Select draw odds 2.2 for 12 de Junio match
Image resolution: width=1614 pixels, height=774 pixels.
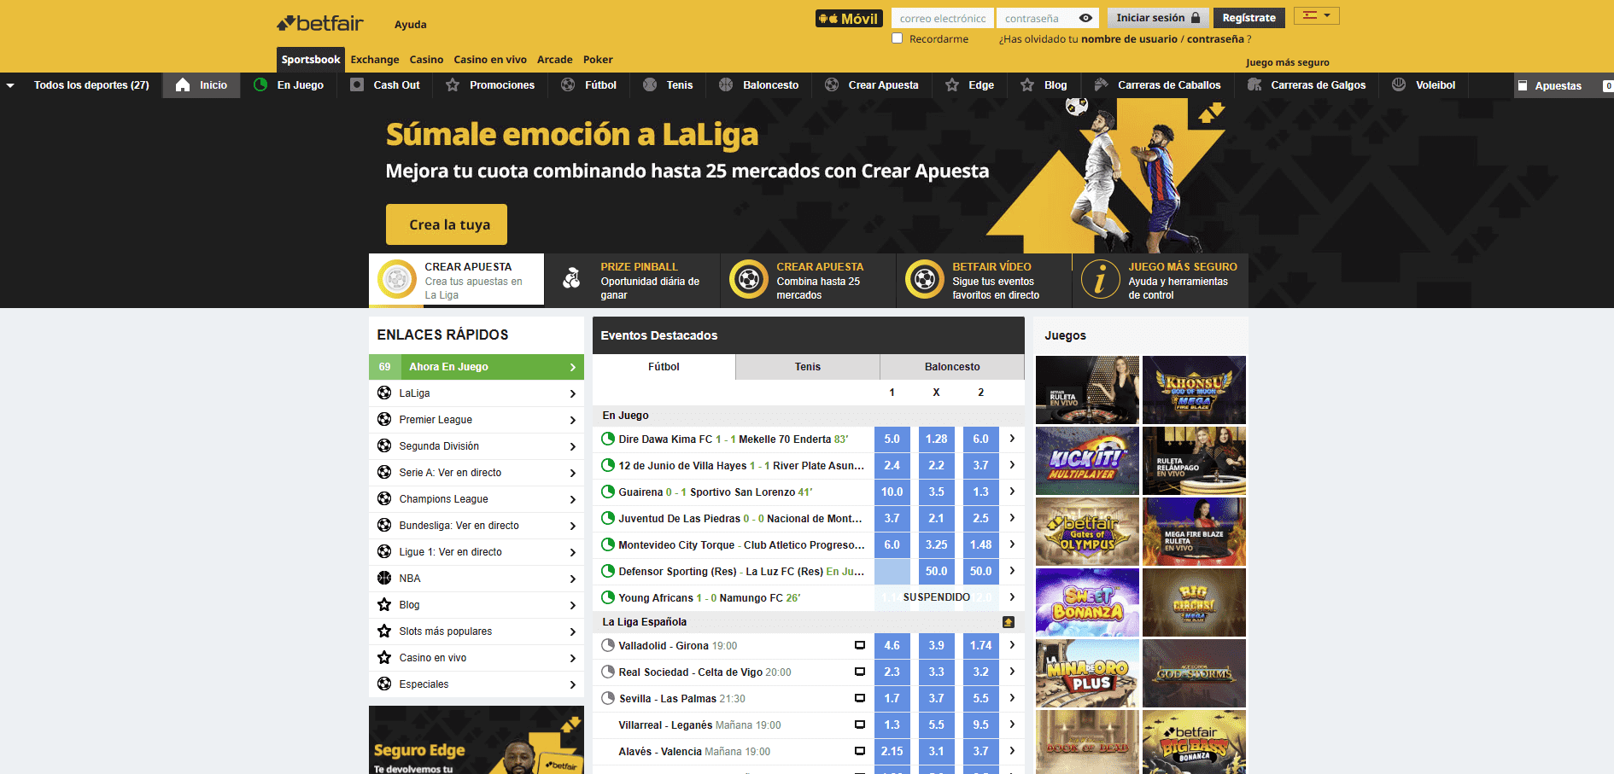coord(937,465)
